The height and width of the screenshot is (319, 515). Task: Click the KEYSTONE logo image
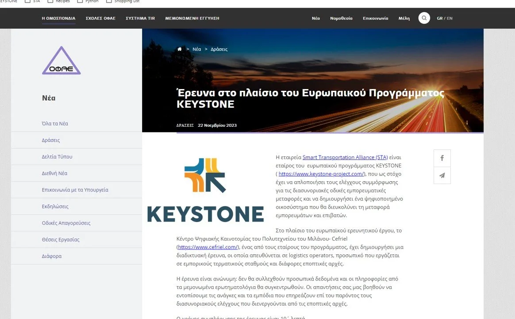pyautogui.click(x=206, y=190)
